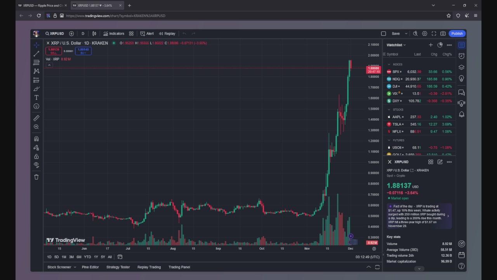
Task: Select the brush drawing tool
Action: [x=36, y=89]
